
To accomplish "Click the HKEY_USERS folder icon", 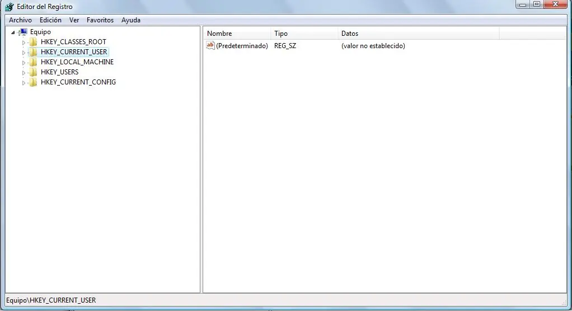I will click(x=33, y=72).
